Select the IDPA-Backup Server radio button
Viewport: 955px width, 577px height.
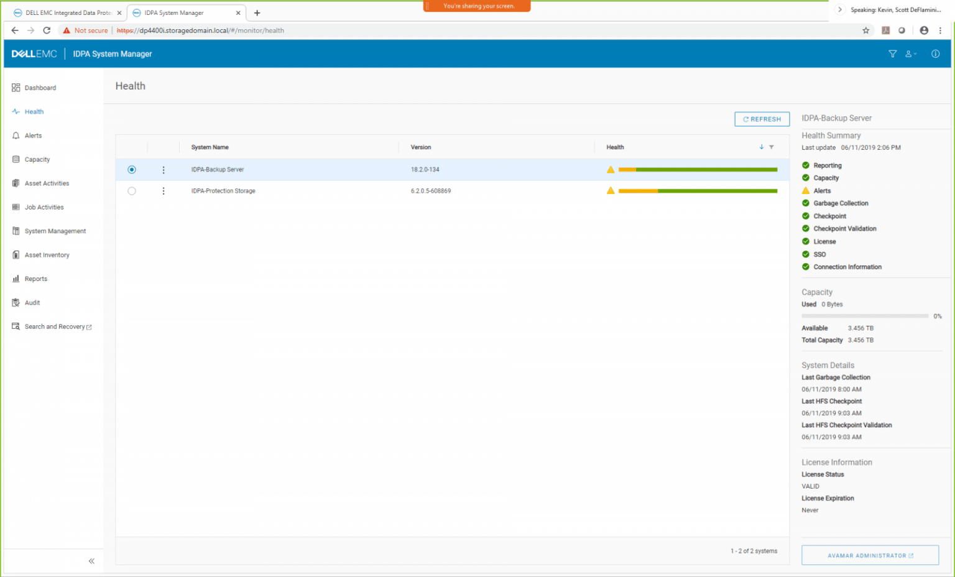point(132,170)
